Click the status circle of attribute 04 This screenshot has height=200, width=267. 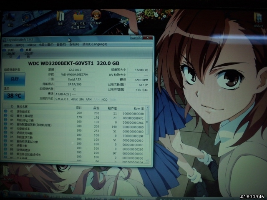tap(5, 120)
